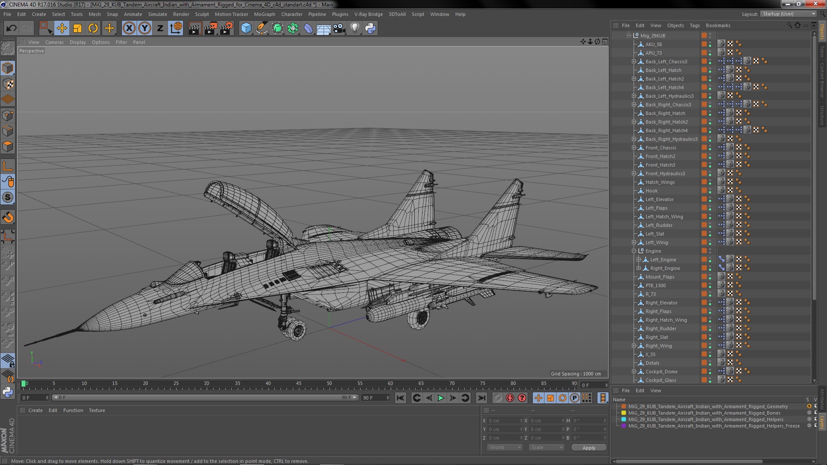Toggle solo dot for Bones layer
The height and width of the screenshot is (465, 827).
pyautogui.click(x=809, y=413)
